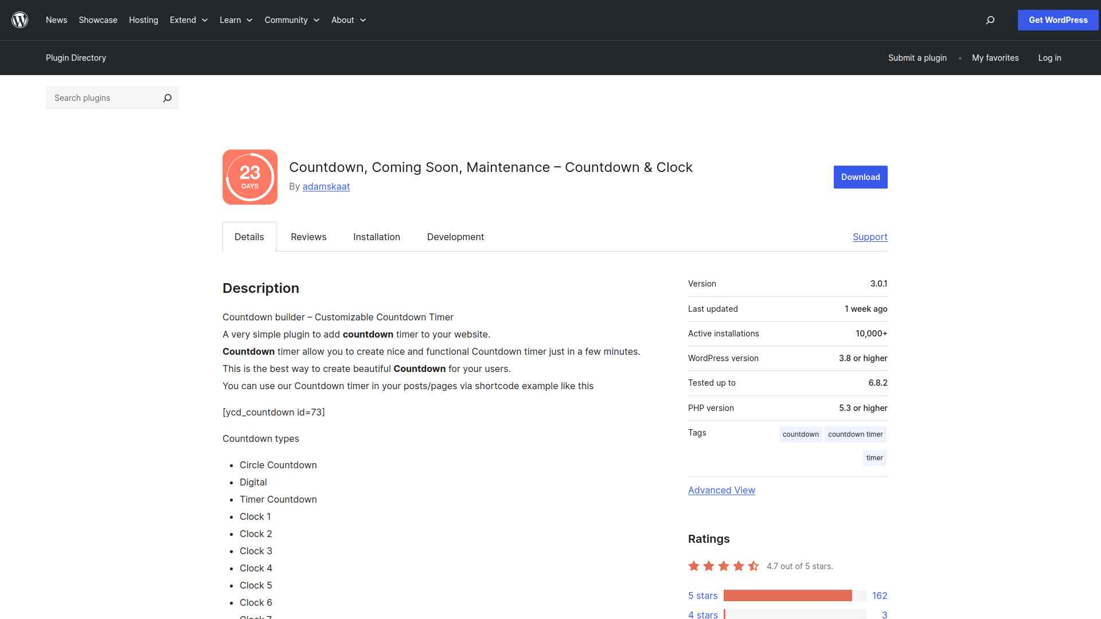The image size is (1101, 619).
Task: Click the Get WordPress button
Action: [1058, 20]
